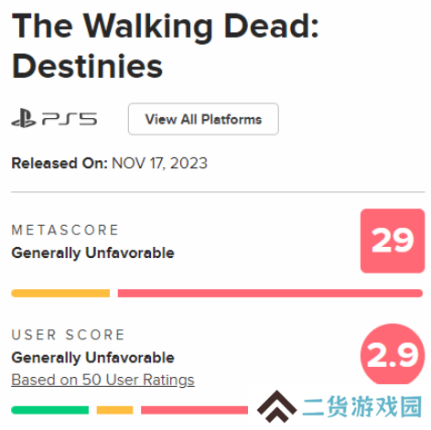The width and height of the screenshot is (431, 430).
Task: Click Generally Unfavorable under Metascore
Action: (x=92, y=253)
